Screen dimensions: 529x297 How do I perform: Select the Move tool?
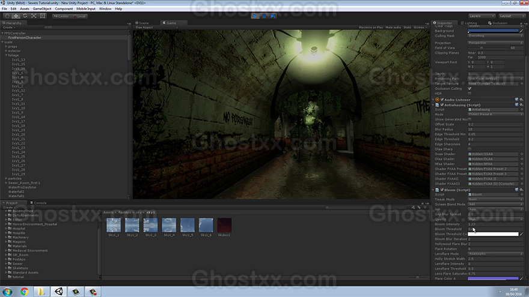click(16, 16)
